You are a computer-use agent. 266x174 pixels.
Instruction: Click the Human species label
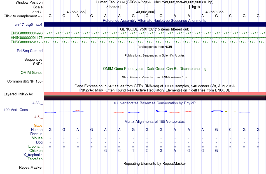point(37,130)
